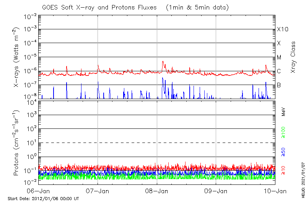Click the blue ≥50 MeV legend label

(283, 151)
